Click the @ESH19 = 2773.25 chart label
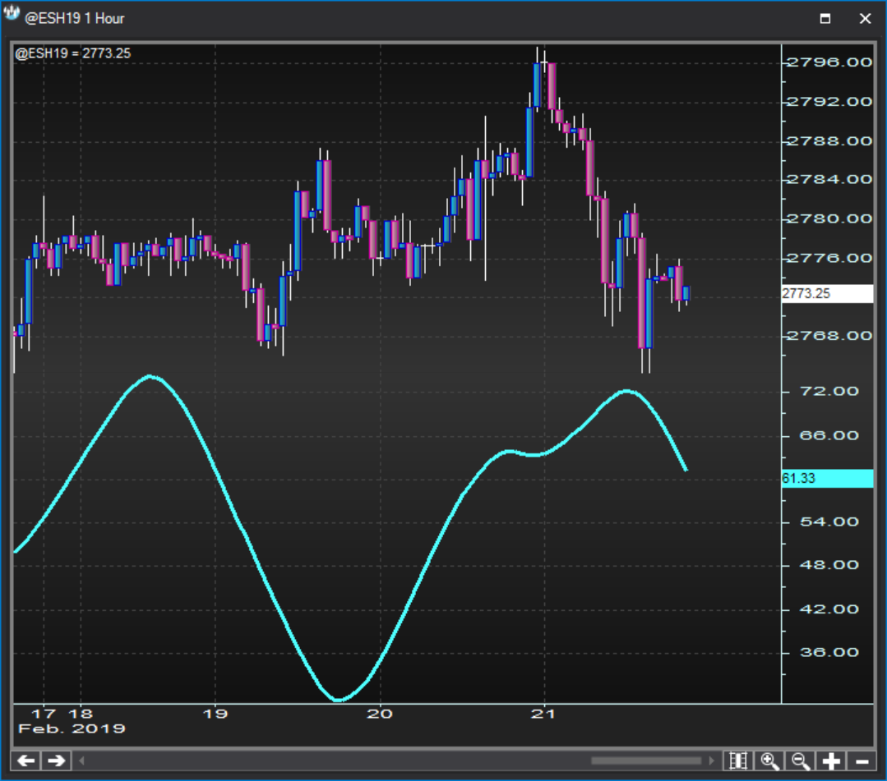Image resolution: width=887 pixels, height=781 pixels. coord(73,53)
